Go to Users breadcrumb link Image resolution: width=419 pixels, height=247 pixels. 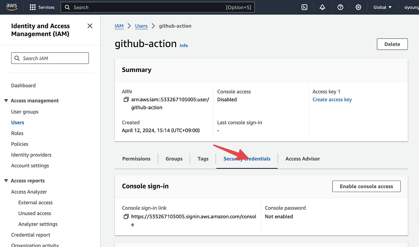141,26
